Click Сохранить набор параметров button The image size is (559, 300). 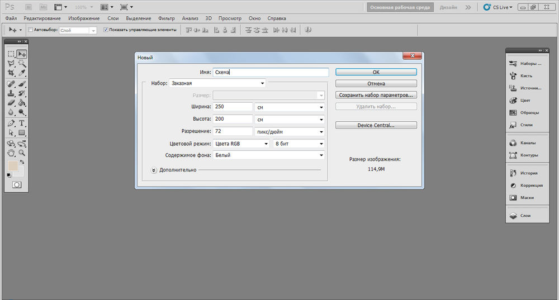[x=376, y=95]
